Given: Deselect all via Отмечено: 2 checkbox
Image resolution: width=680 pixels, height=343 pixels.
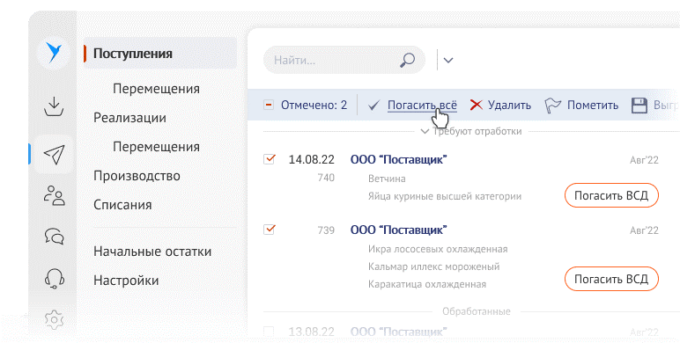Looking at the screenshot, I should point(269,105).
